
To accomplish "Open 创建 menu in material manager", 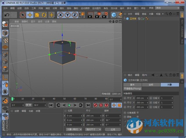I will 17,111.
